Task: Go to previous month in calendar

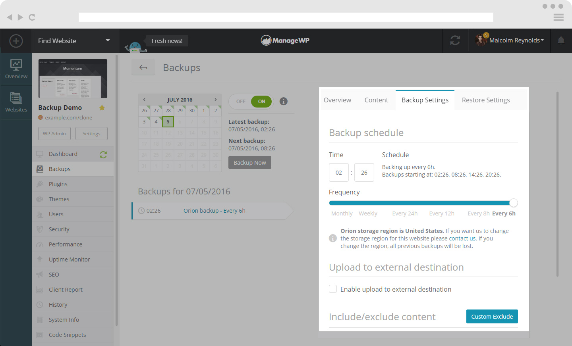Action: (x=144, y=100)
